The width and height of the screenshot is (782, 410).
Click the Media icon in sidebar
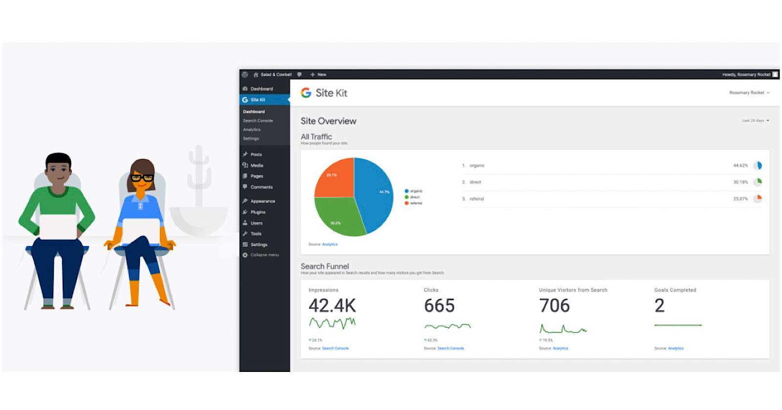tap(245, 165)
